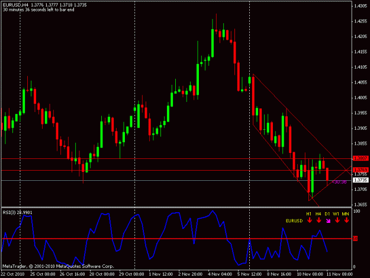Click the yellow EURUSD label beside the arrows

click(x=294, y=221)
